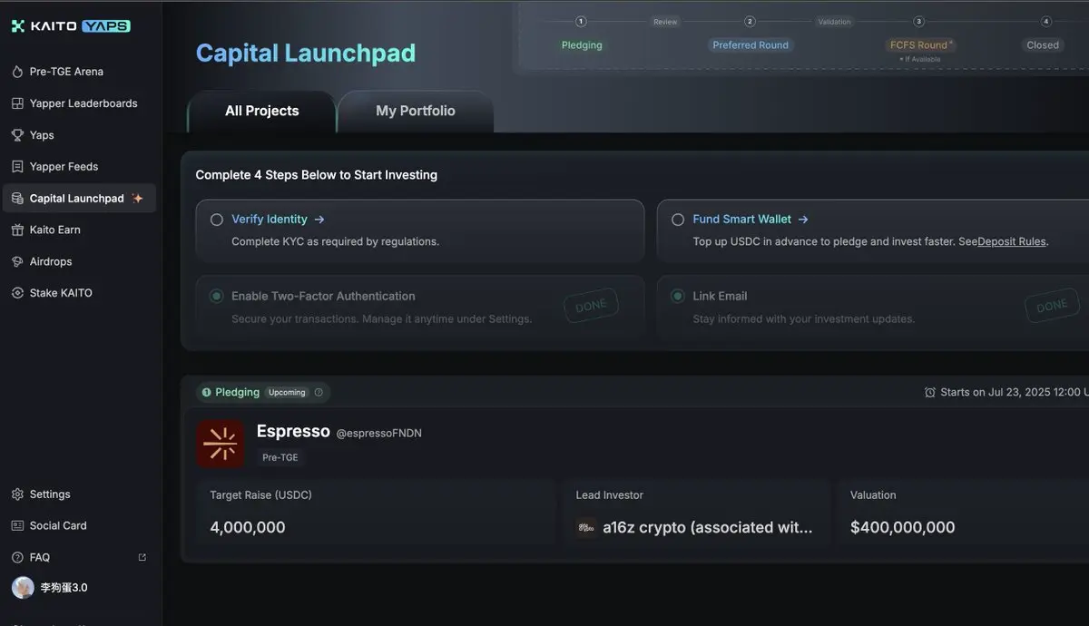Click the arrow next to Verify Identity

tap(319, 220)
